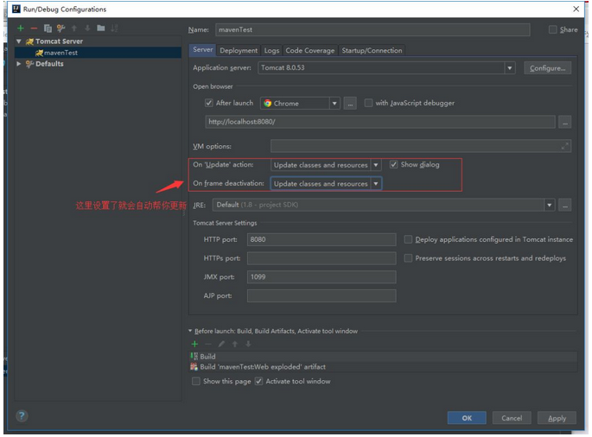This screenshot has height=437, width=592.
Task: Switch to the Startup/Connection tab
Action: click(372, 51)
